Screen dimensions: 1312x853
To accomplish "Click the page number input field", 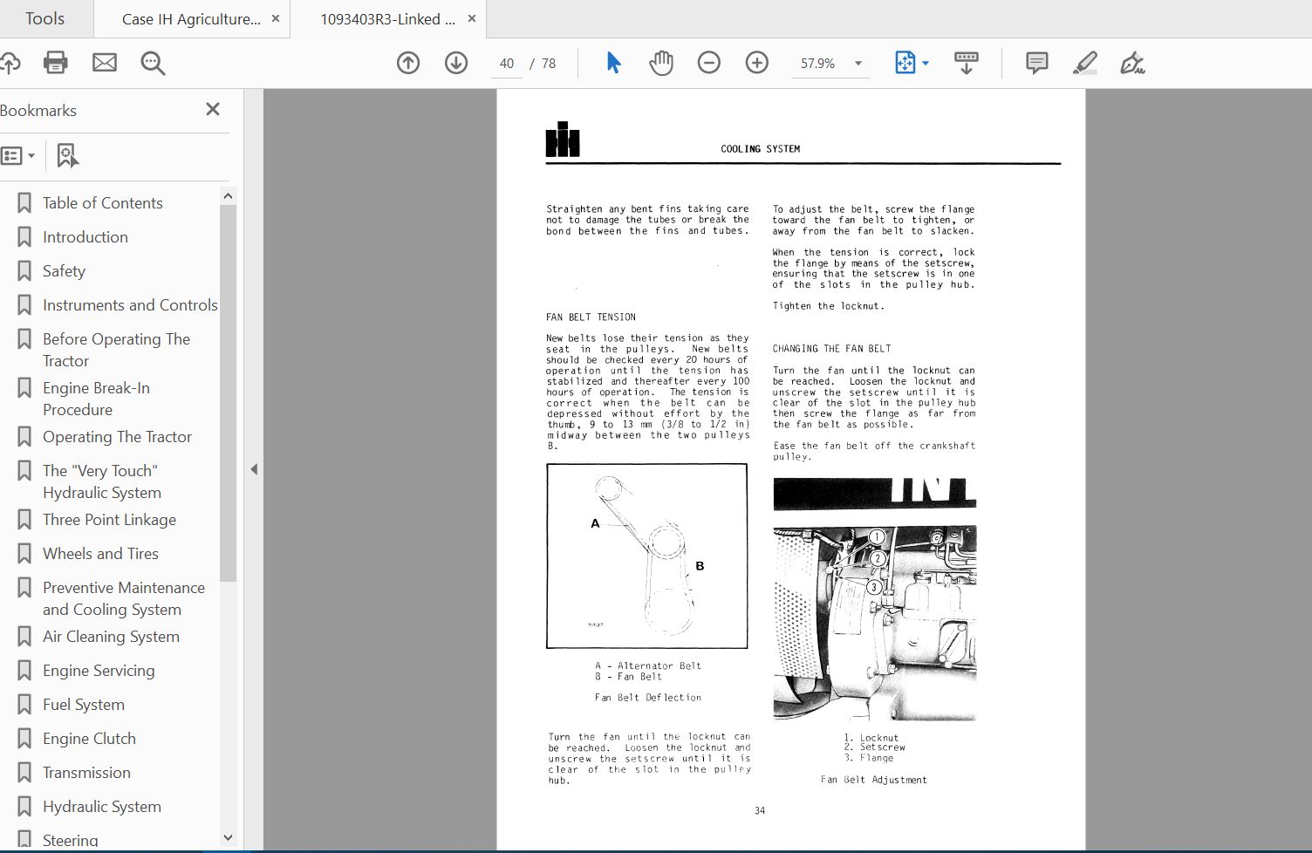I will pos(507,63).
